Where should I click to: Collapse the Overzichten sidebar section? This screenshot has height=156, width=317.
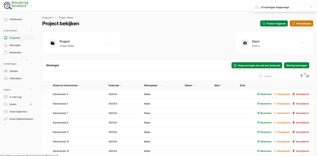pos(31,31)
